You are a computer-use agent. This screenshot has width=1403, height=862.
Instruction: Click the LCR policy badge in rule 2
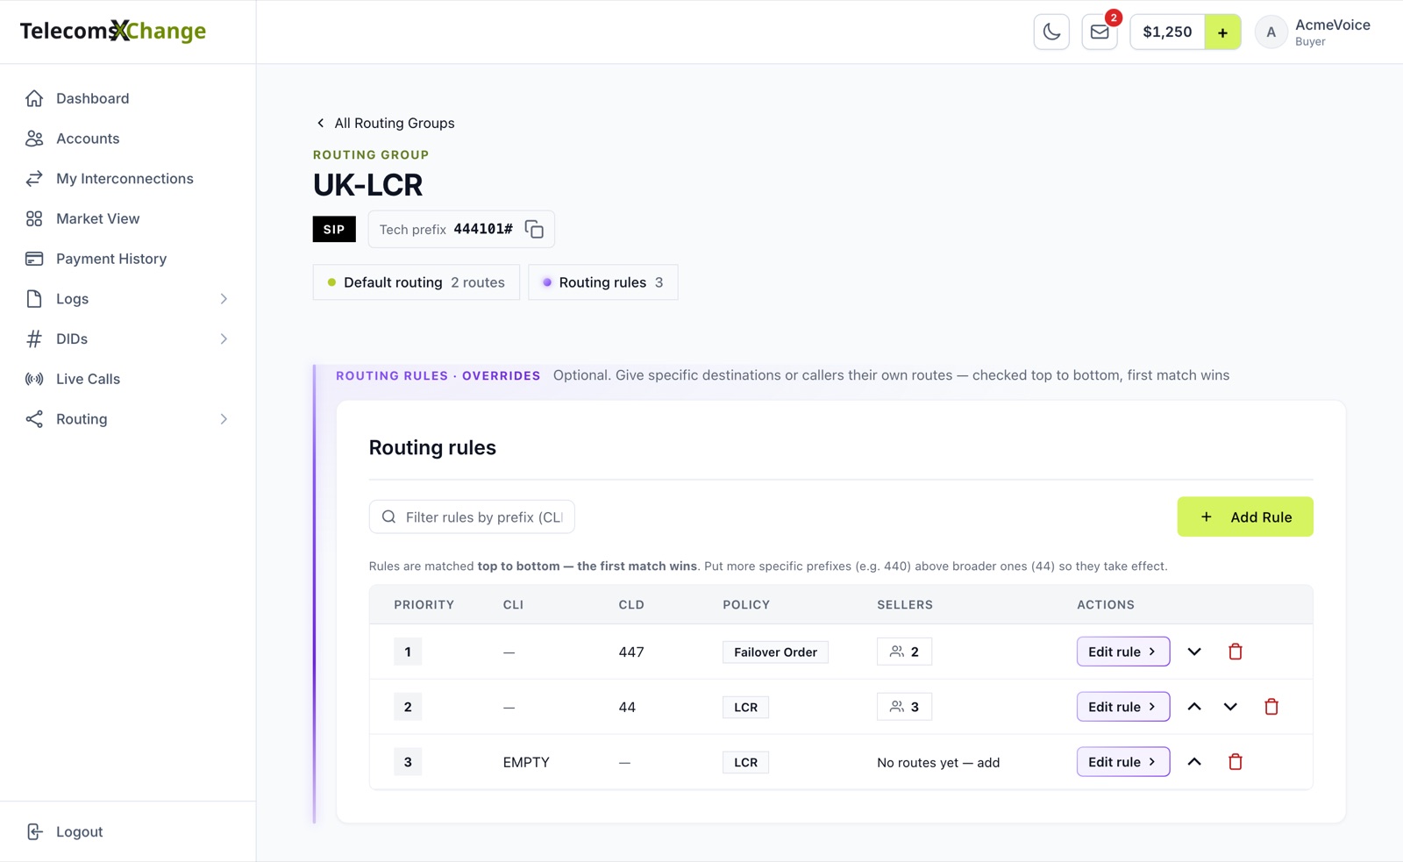[x=745, y=708]
